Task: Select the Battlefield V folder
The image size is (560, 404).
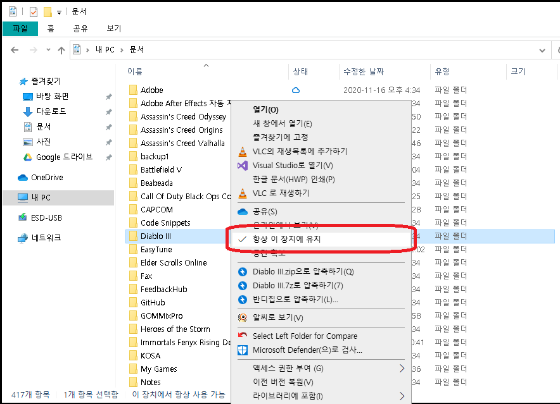Action: pyautogui.click(x=161, y=169)
